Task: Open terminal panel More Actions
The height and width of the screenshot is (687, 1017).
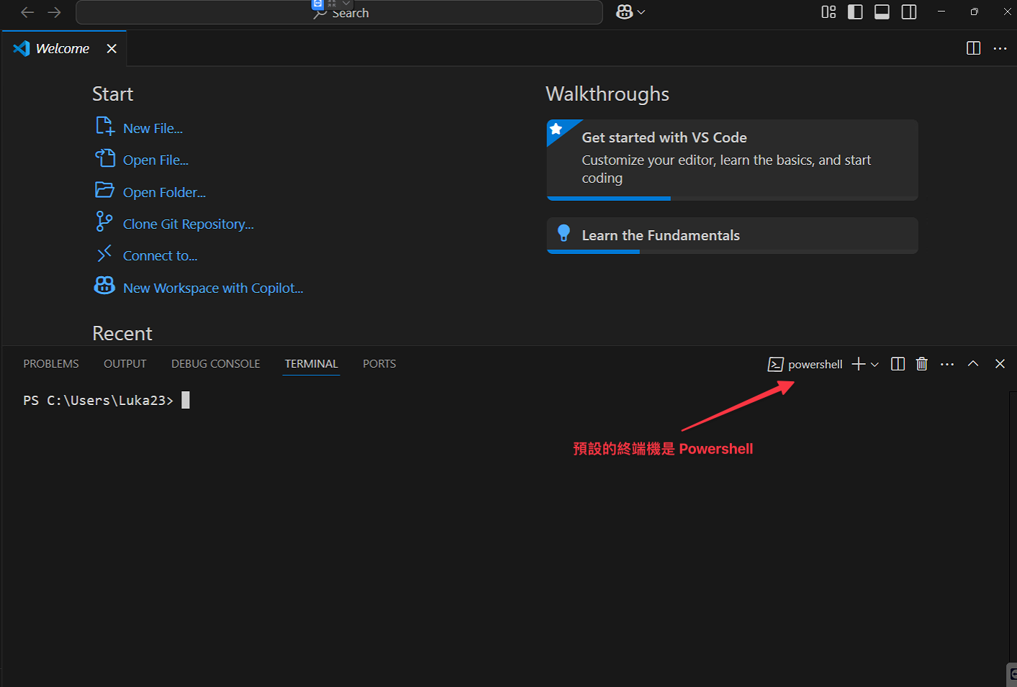Action: click(947, 364)
